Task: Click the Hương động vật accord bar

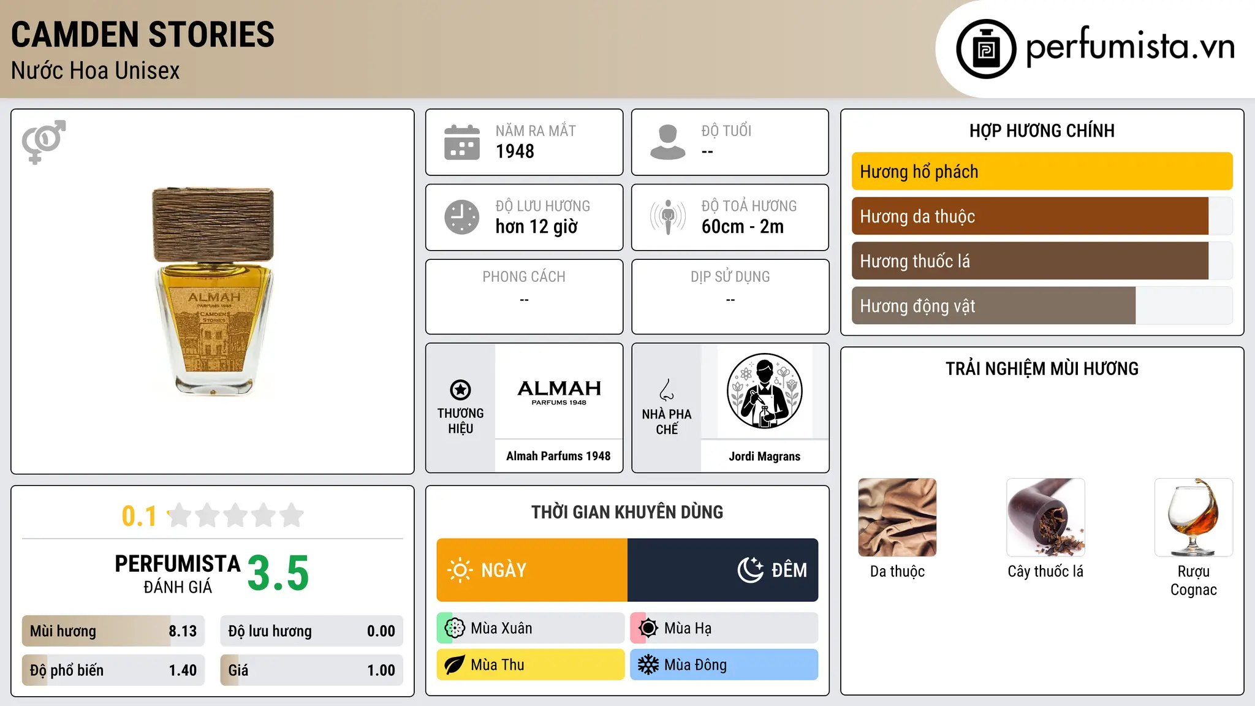Action: [x=1042, y=306]
